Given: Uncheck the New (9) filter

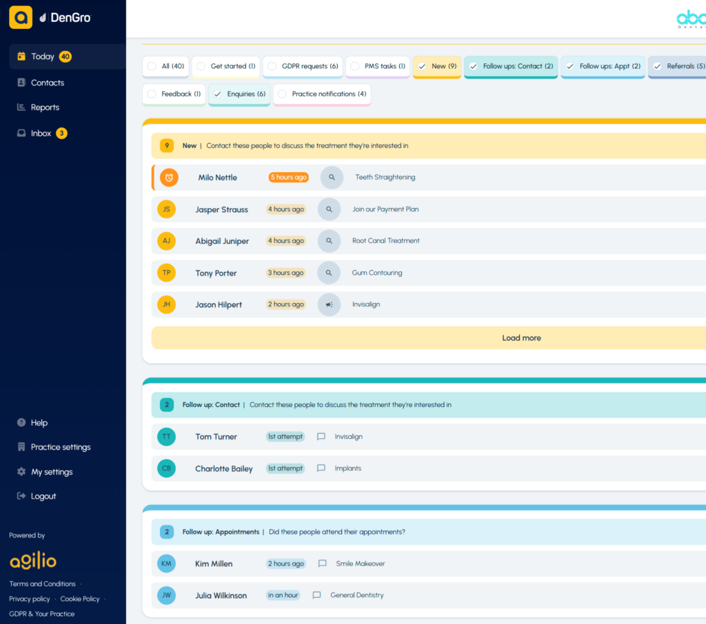Looking at the screenshot, I should point(436,67).
